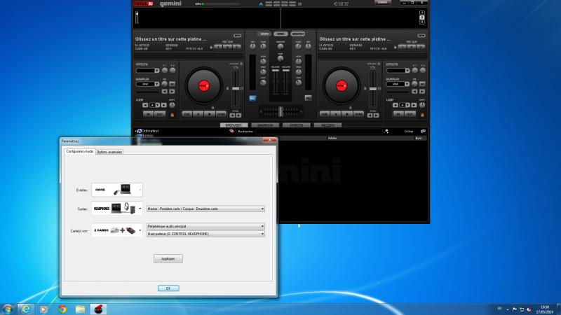Image resolution: width=561 pixels, height=315 pixels.
Task: Open Google Chrome from the taskbar
Action: pos(62,308)
